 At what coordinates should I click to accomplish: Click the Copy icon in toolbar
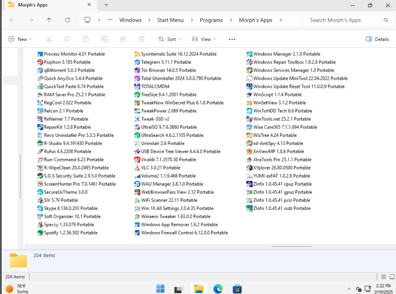[67, 39]
